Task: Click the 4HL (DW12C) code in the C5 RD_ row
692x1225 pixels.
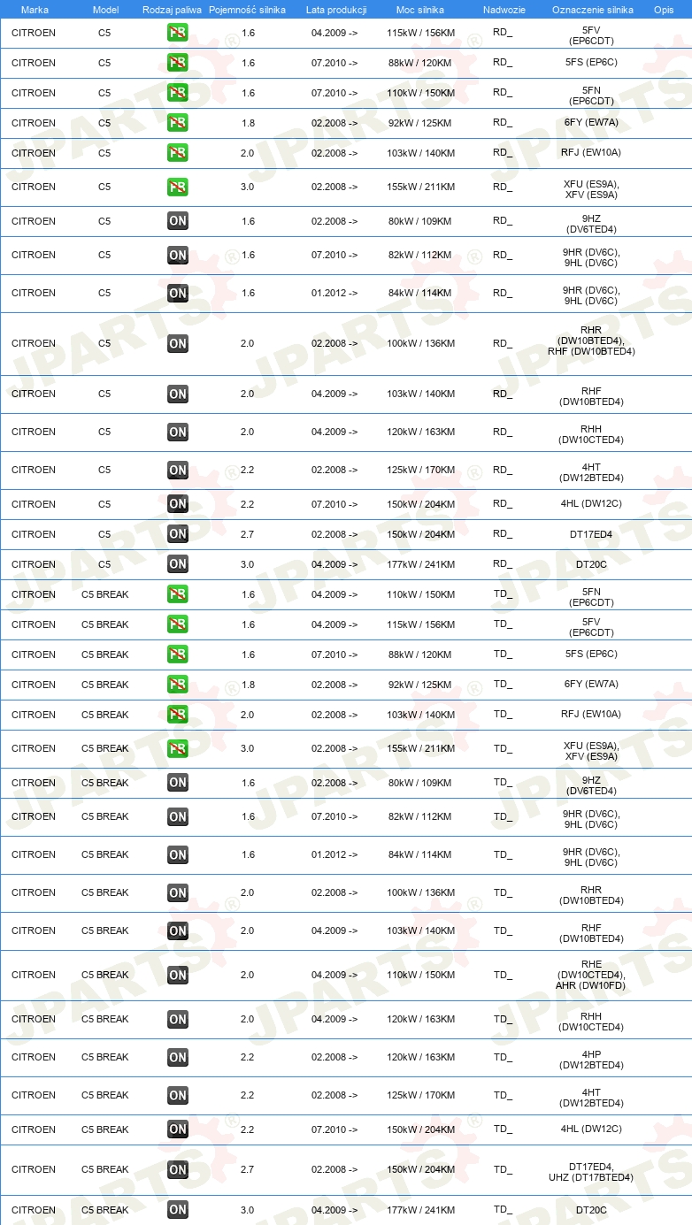Action: 591,504
